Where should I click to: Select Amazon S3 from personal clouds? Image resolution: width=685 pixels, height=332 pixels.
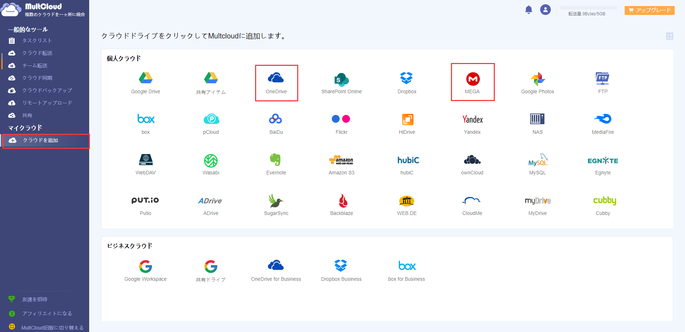341,163
